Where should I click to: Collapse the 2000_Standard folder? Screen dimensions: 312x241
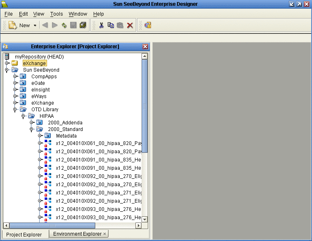point(31,129)
